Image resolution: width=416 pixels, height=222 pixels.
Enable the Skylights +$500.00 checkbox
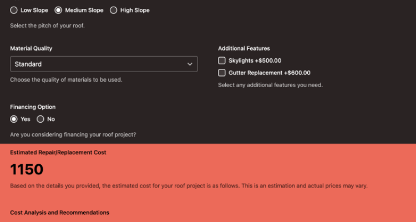pos(222,60)
